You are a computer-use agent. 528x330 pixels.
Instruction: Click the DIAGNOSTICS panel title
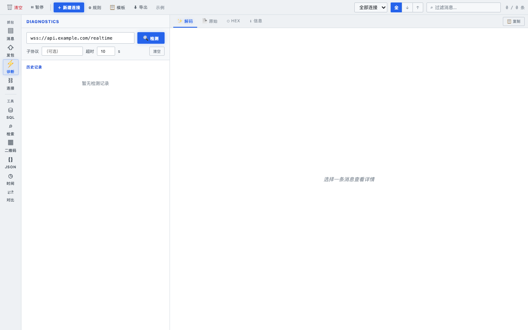point(43,21)
